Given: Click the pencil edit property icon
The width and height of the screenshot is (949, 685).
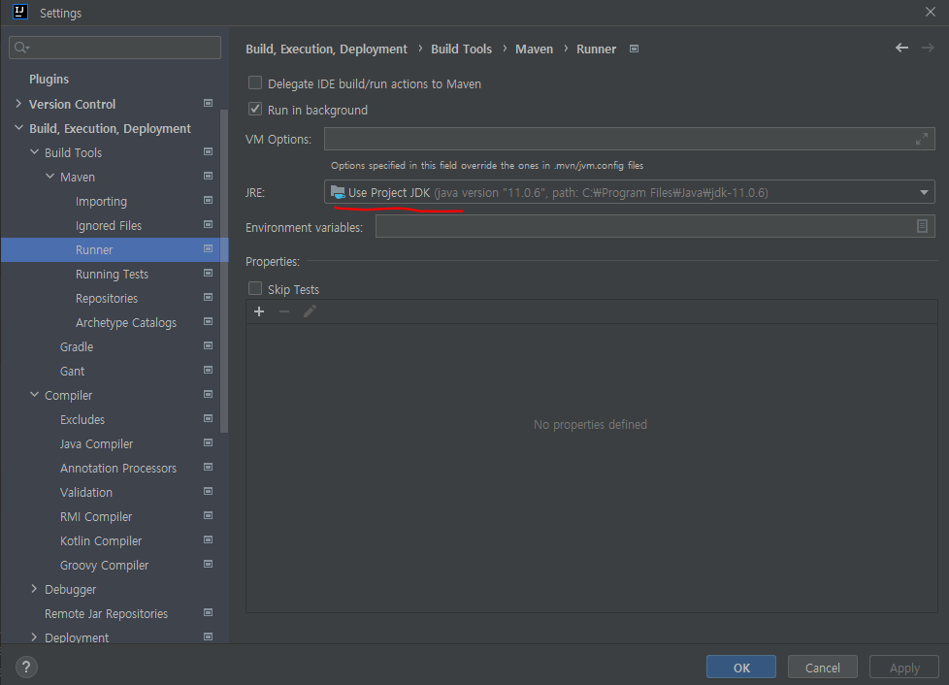Looking at the screenshot, I should [x=310, y=311].
